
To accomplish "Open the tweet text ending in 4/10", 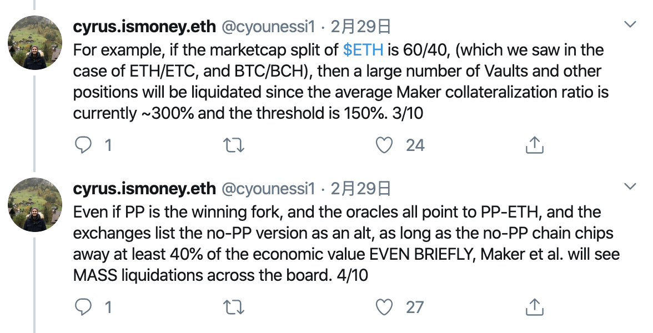I will pos(346,244).
